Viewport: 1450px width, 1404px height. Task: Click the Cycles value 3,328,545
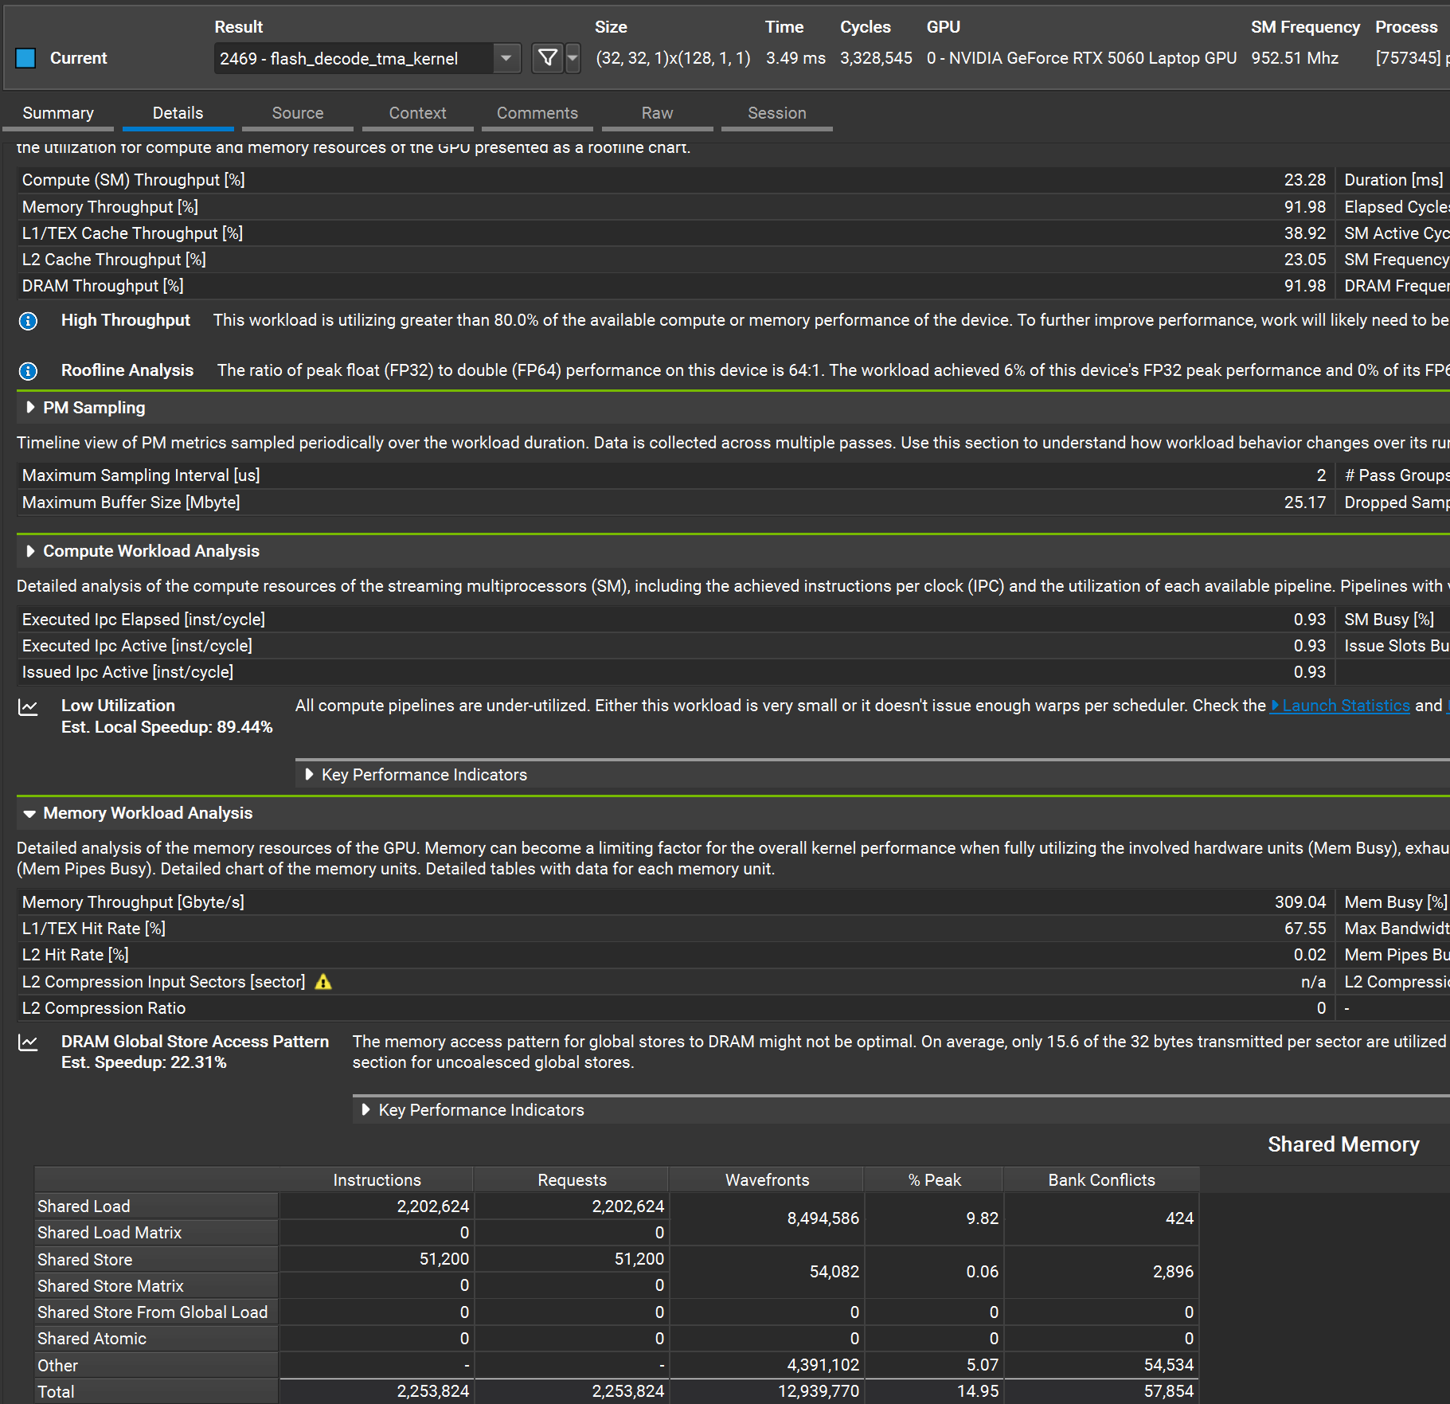(876, 58)
